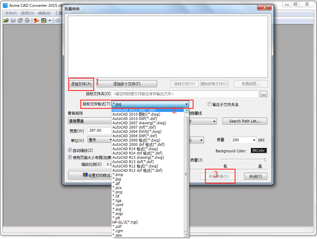
Task: Open the 目标文件格式 dropdown
Action: (x=187, y=104)
